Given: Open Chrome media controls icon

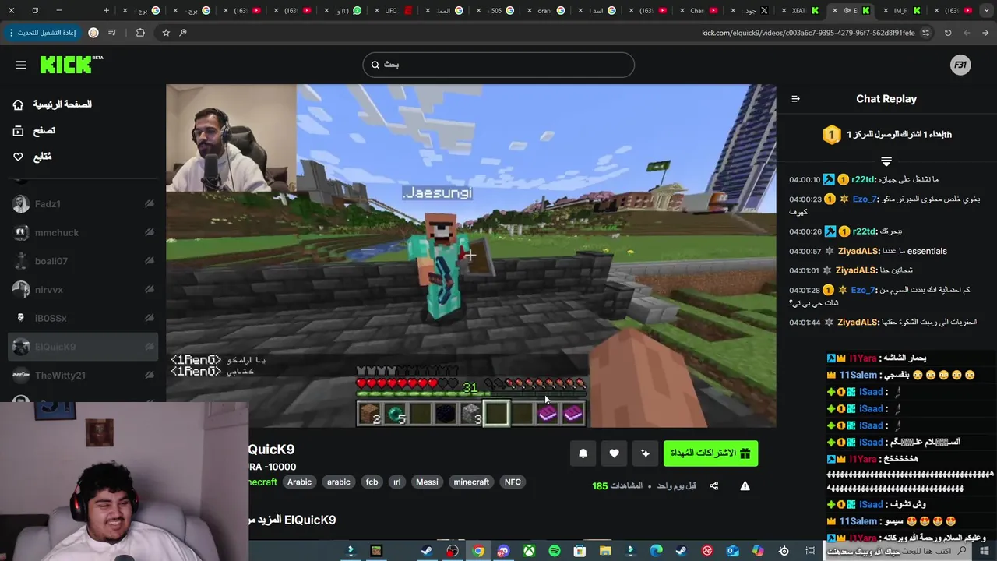Looking at the screenshot, I should click(x=112, y=33).
